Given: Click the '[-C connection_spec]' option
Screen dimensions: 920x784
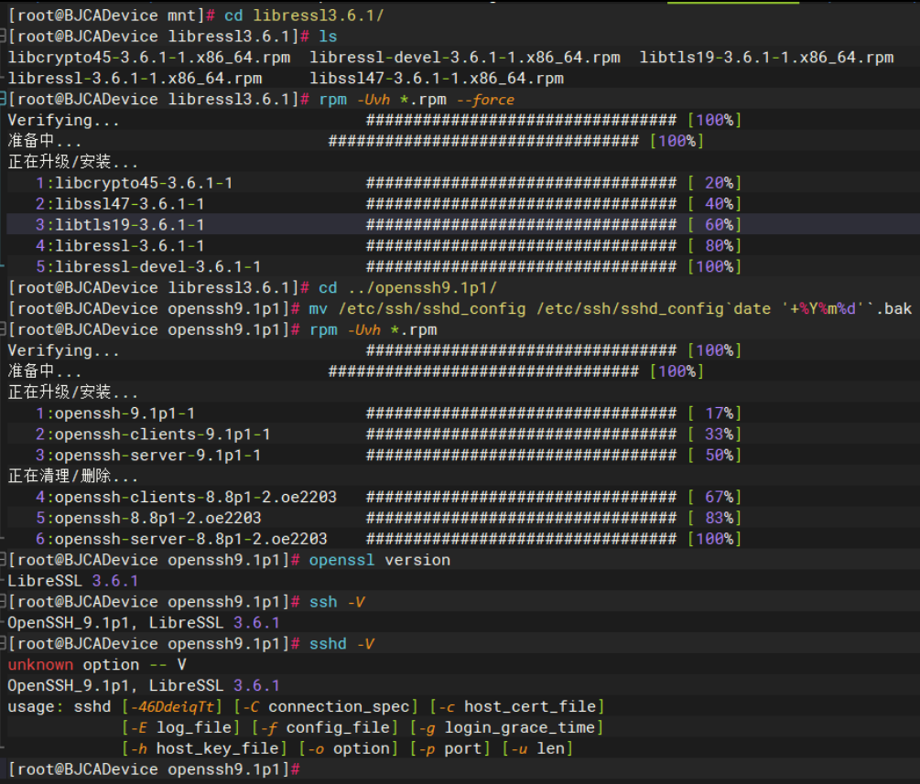Looking at the screenshot, I should [326, 706].
